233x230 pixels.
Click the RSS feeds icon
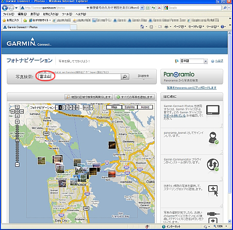151,27
